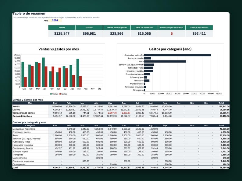Select the Valor de inventario value $16,065

(144, 33)
